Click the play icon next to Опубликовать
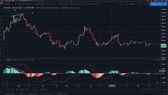The width and height of the screenshot is (168, 95). (165, 4)
